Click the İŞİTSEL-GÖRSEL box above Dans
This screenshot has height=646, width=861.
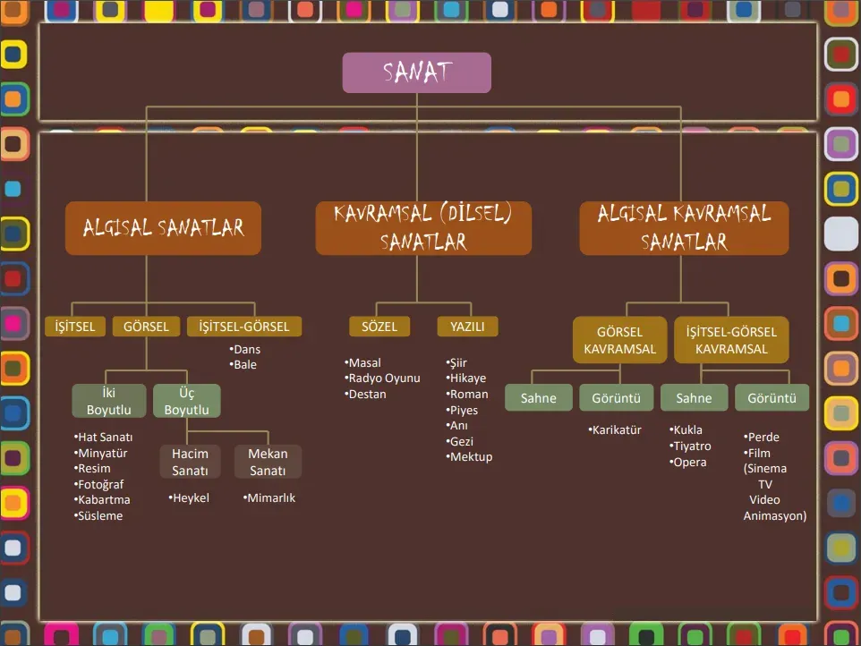[244, 327]
